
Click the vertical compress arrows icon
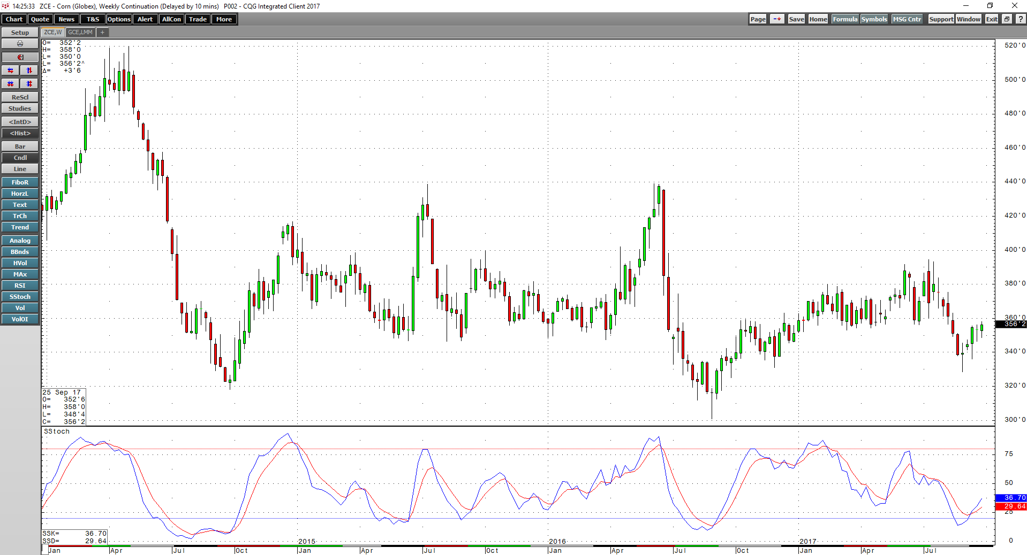[x=29, y=84]
